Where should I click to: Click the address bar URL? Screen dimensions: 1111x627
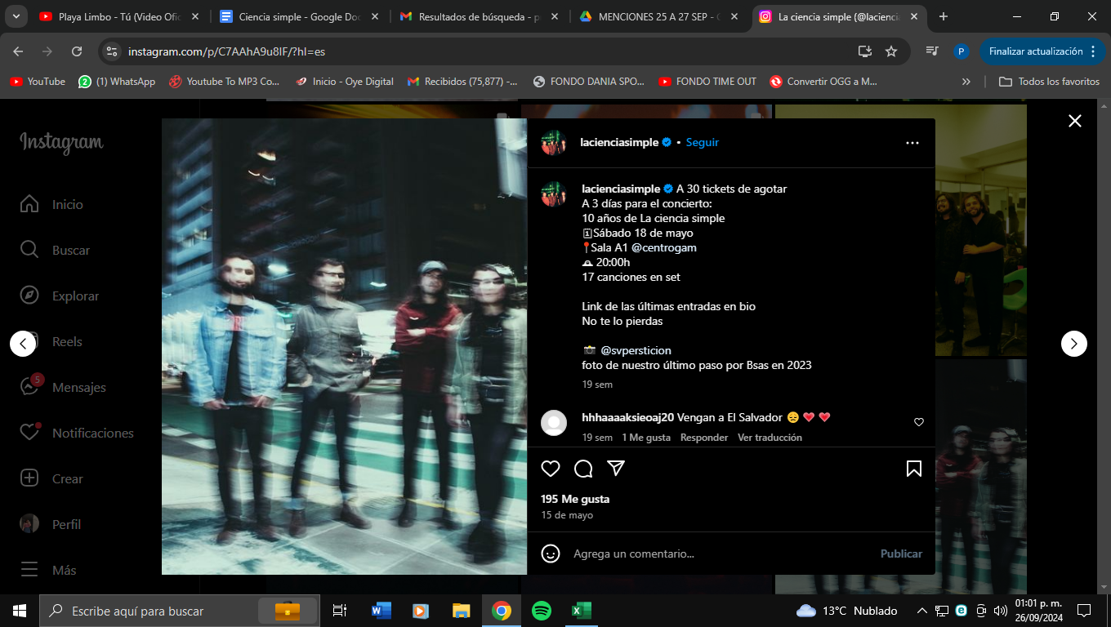coord(227,51)
